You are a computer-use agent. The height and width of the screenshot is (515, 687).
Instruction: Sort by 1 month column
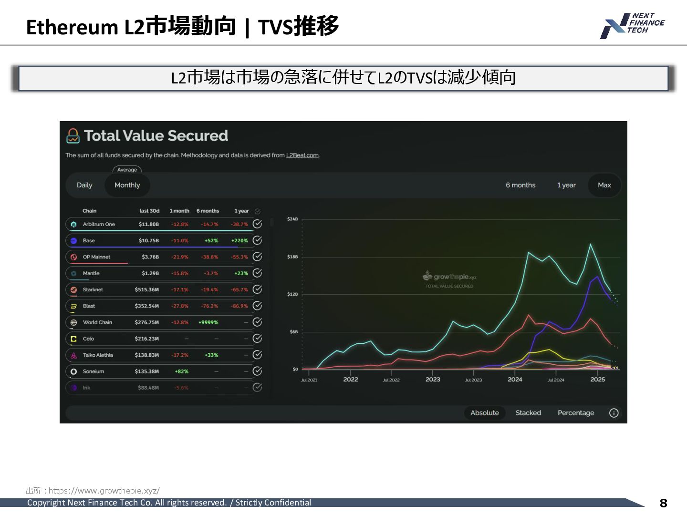click(x=179, y=211)
